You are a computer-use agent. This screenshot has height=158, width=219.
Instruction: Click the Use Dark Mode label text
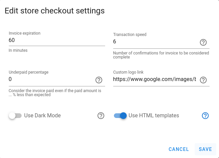(x=43, y=116)
